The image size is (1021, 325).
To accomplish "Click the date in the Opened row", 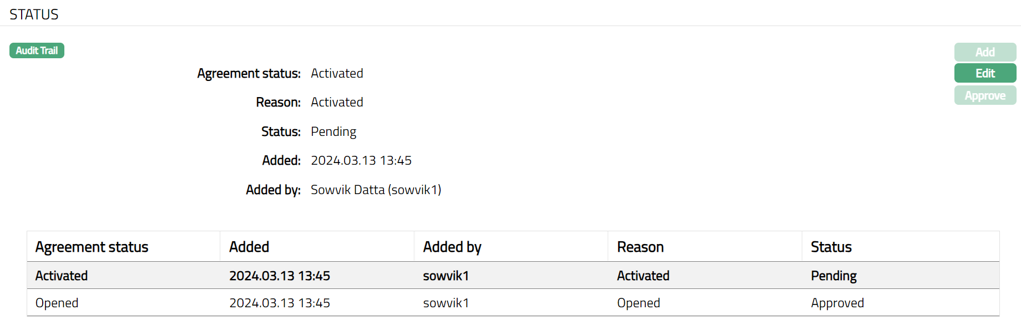I will point(280,303).
